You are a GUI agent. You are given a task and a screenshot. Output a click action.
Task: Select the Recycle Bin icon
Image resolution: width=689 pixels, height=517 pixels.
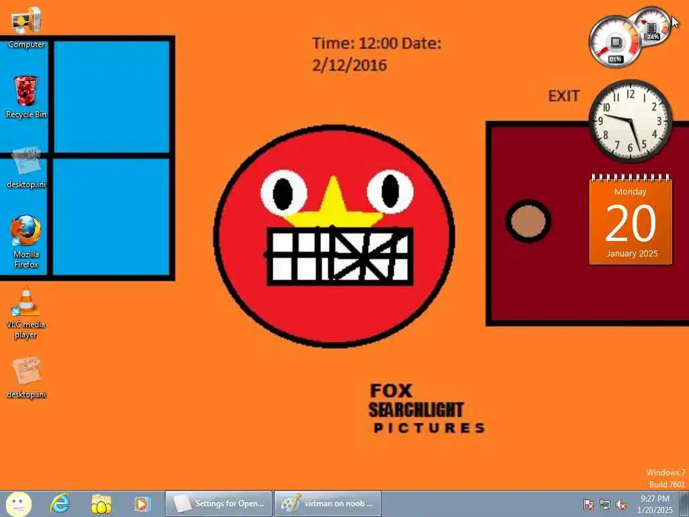[x=26, y=97]
